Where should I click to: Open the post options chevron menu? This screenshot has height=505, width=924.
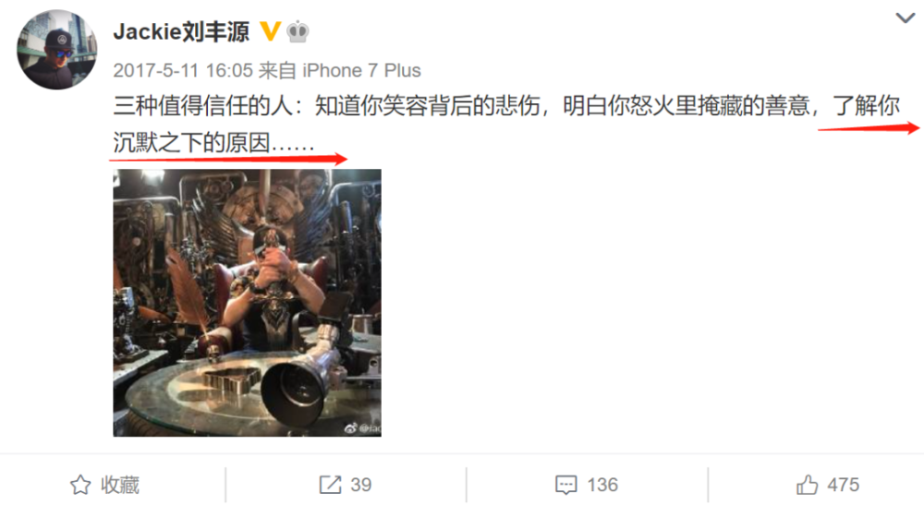(906, 18)
